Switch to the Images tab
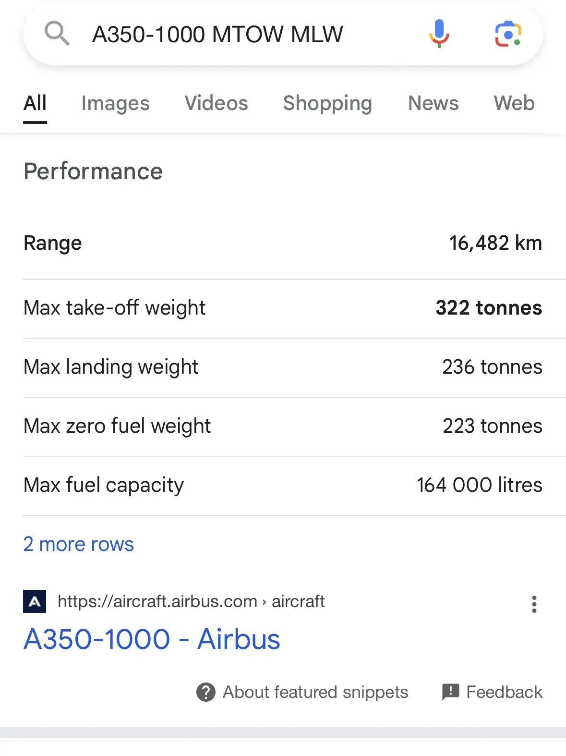Viewport: 566px width, 756px height. pos(116,103)
